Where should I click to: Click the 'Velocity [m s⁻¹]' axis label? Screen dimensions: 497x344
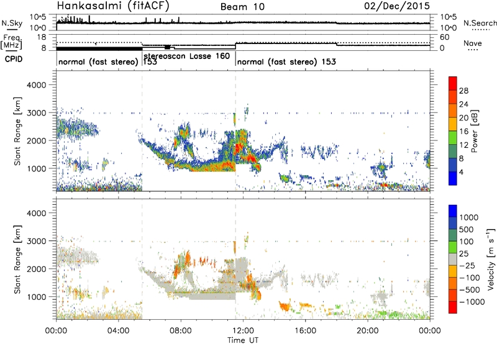491,259
